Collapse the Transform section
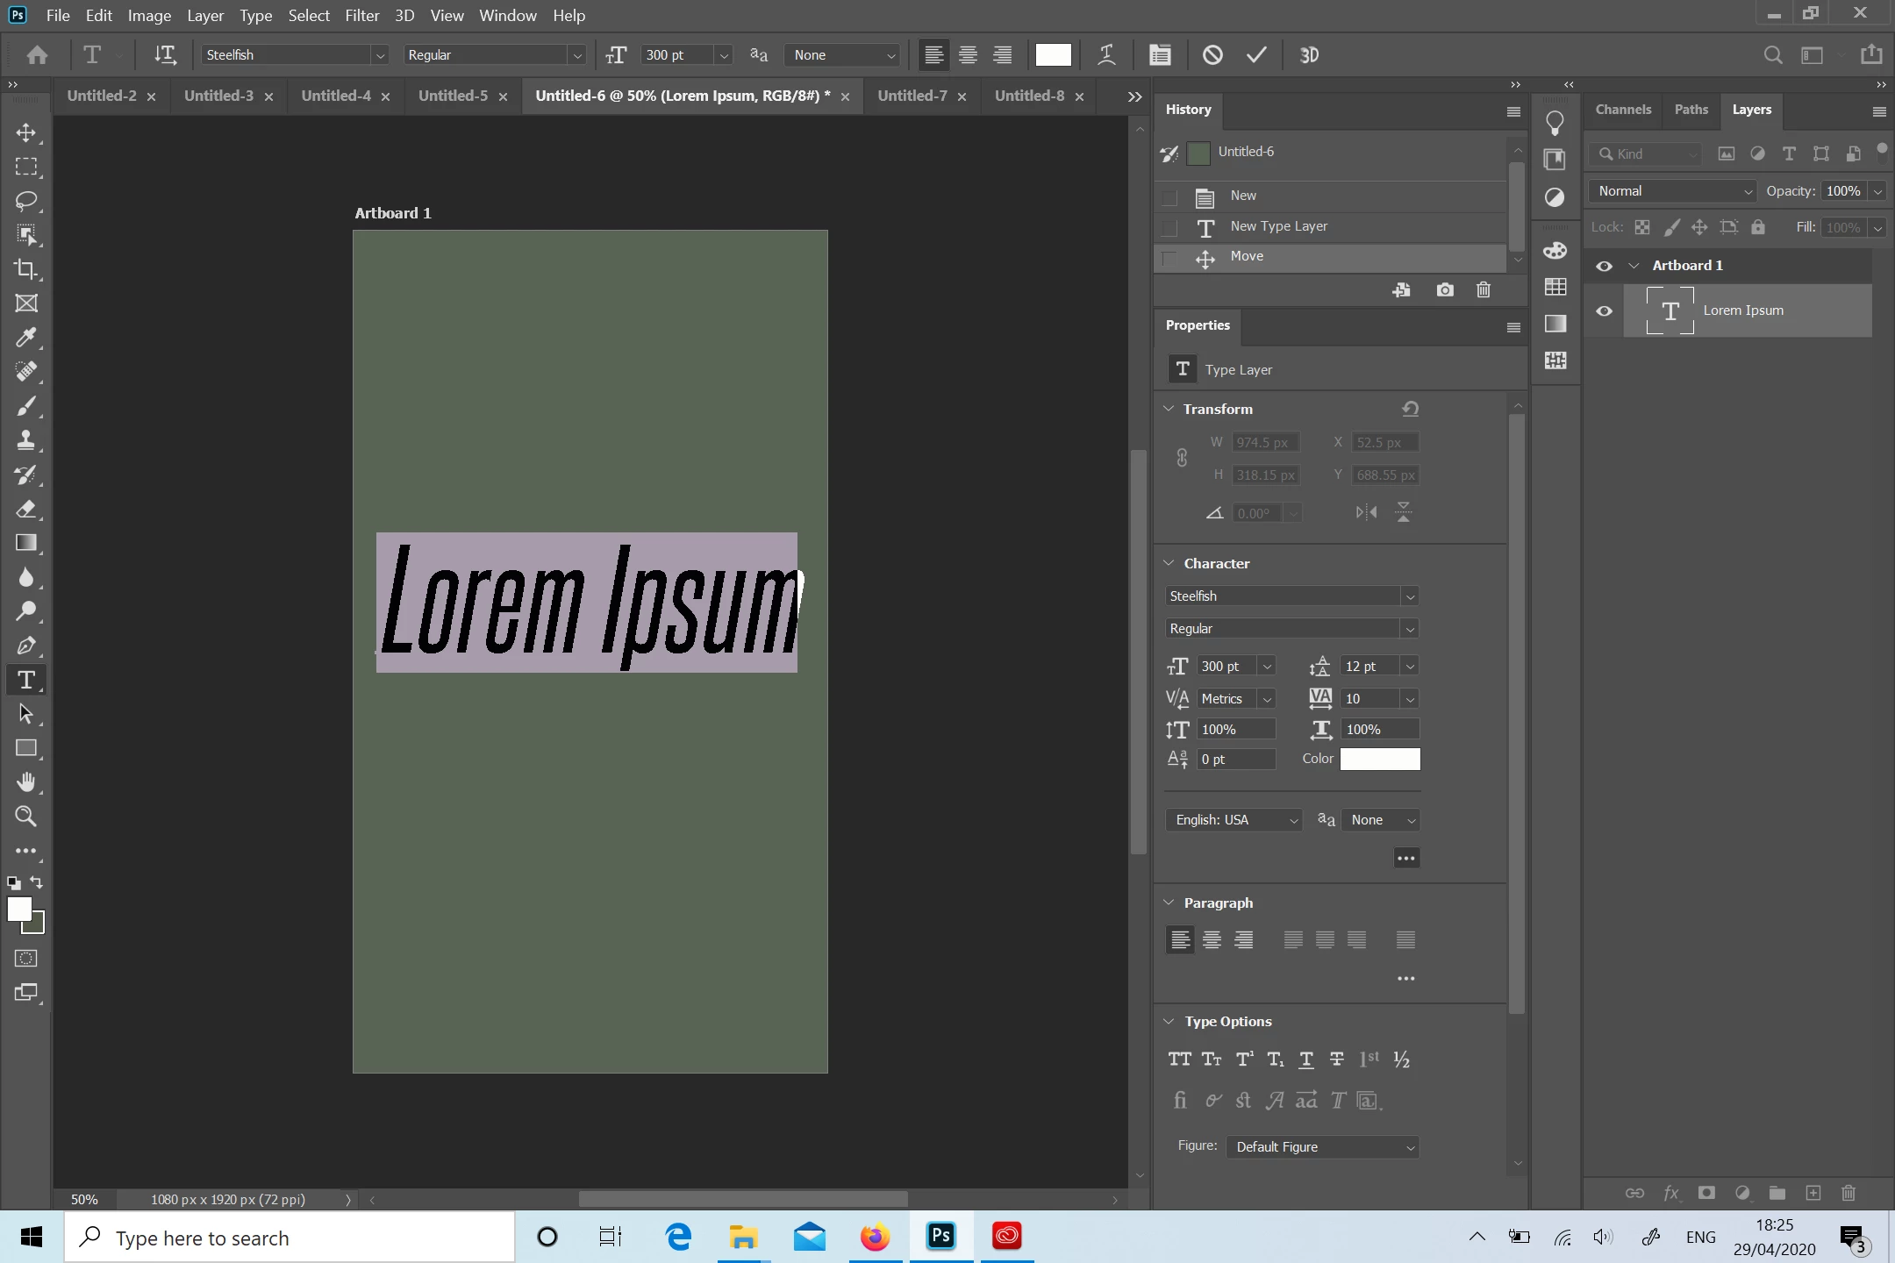Screen dimensions: 1895x1263 click(x=1169, y=409)
